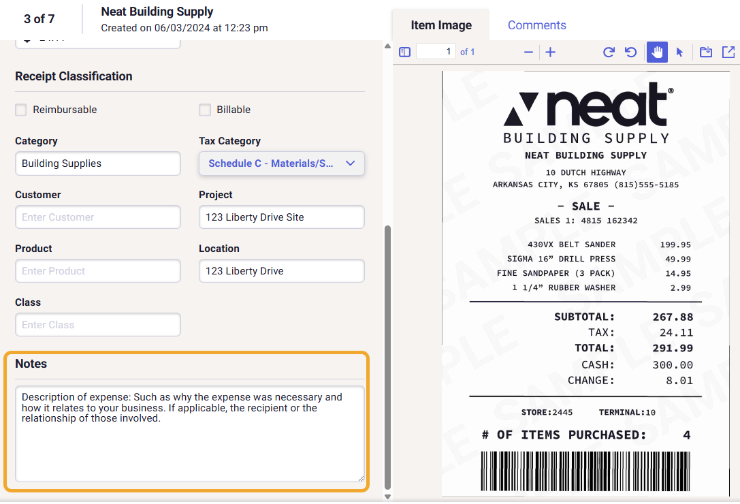
Task: Zoom out of the receipt image
Action: click(x=528, y=52)
